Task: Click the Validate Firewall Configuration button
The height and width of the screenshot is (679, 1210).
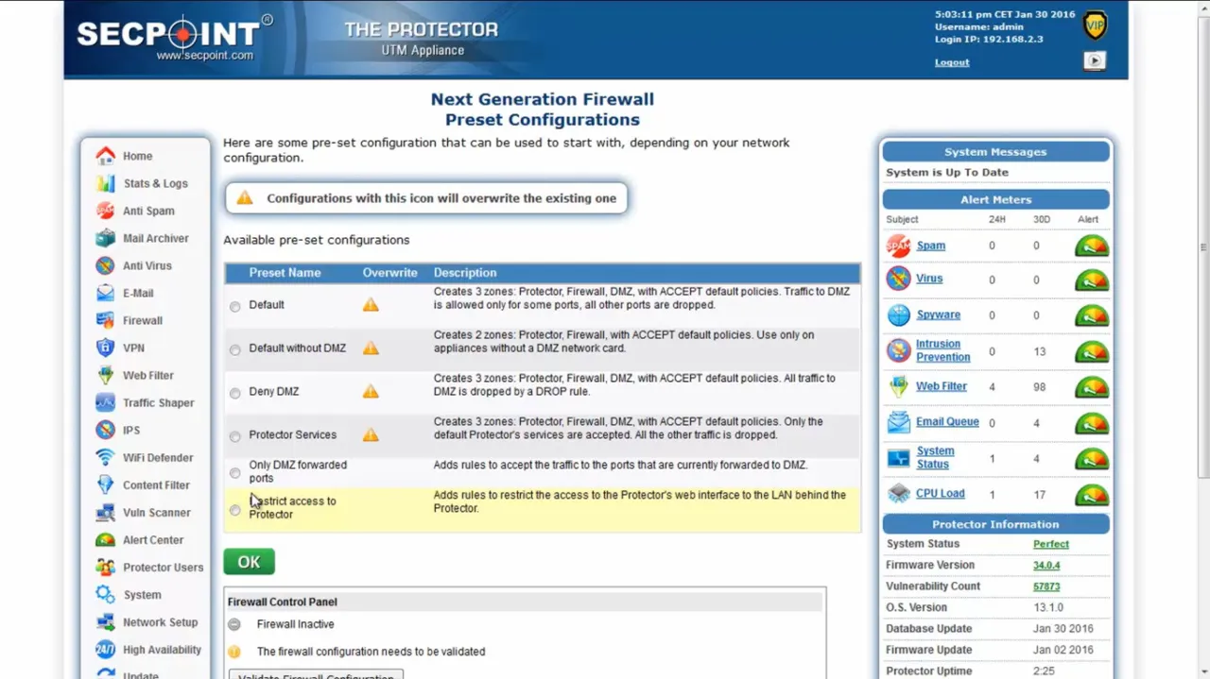Action: [316, 674]
